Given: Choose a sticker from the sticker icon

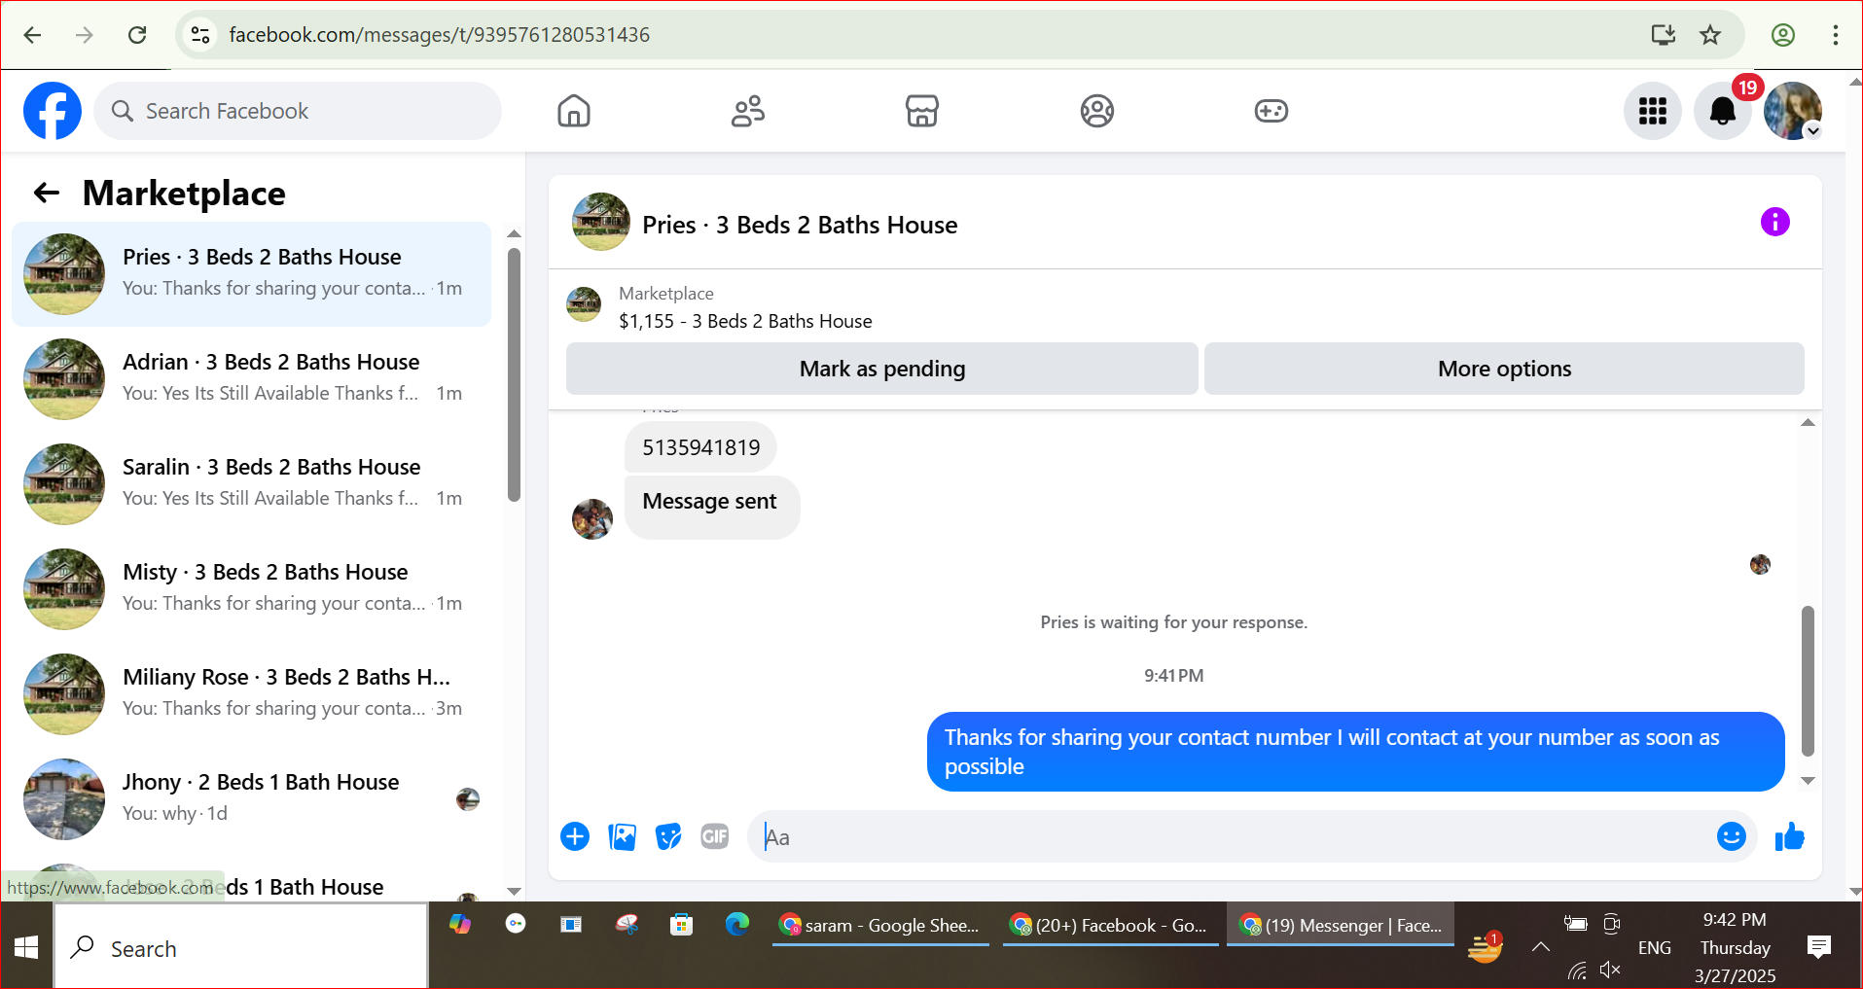Looking at the screenshot, I should [x=668, y=836].
